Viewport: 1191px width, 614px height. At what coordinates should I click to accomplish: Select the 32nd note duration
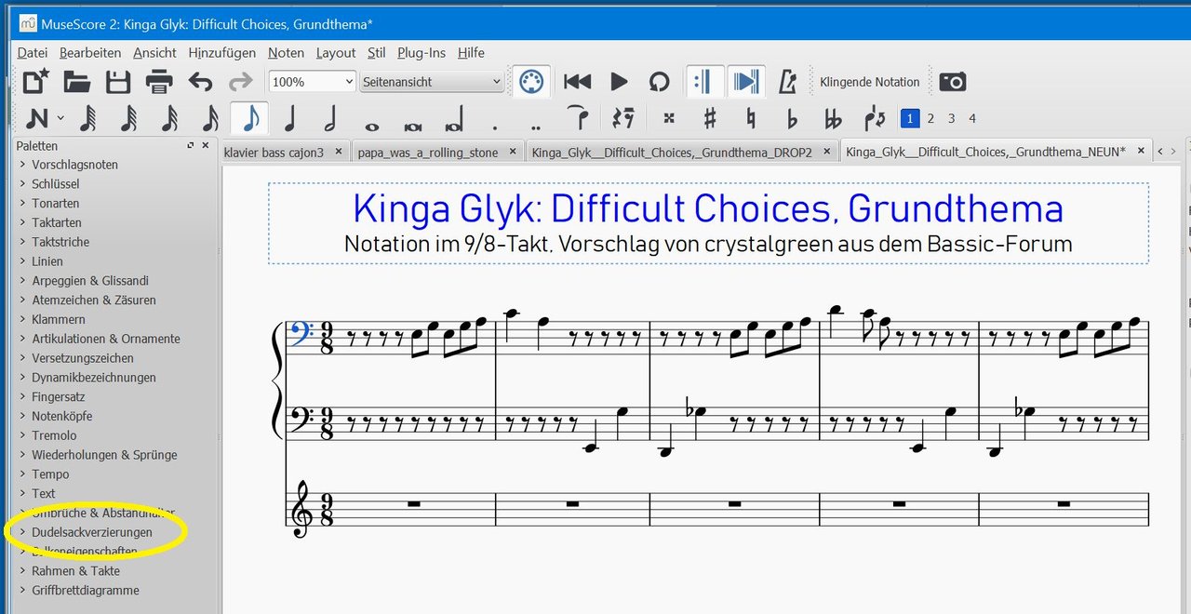[169, 118]
